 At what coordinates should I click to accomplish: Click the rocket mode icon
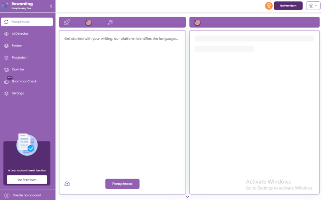[67, 22]
